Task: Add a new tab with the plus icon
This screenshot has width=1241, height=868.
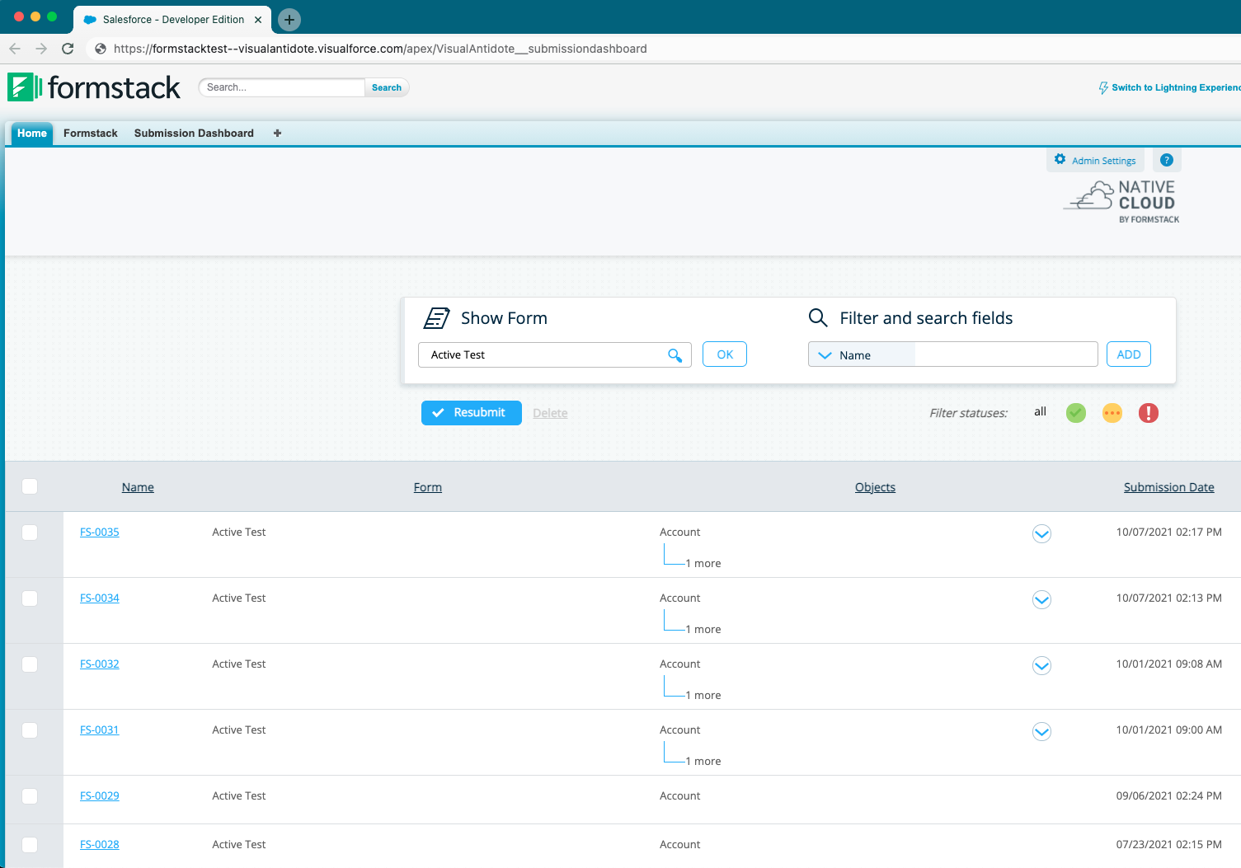Action: (277, 134)
